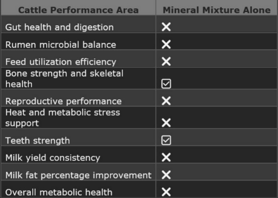
Task: Click the X icon for Gut health and digestion
Action: [166, 27]
